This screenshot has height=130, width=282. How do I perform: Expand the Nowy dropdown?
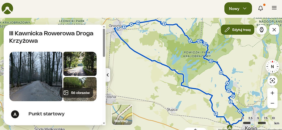(x=238, y=8)
